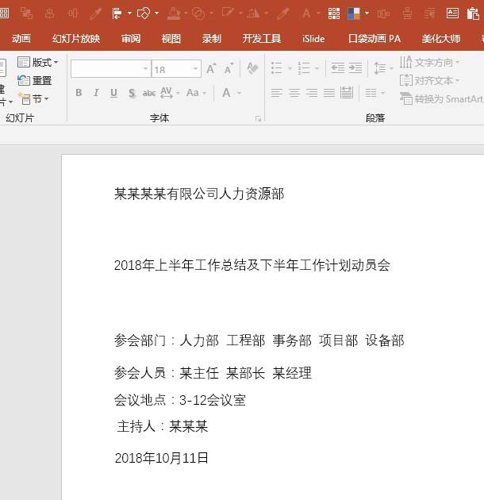Align text left icon

(x=276, y=93)
